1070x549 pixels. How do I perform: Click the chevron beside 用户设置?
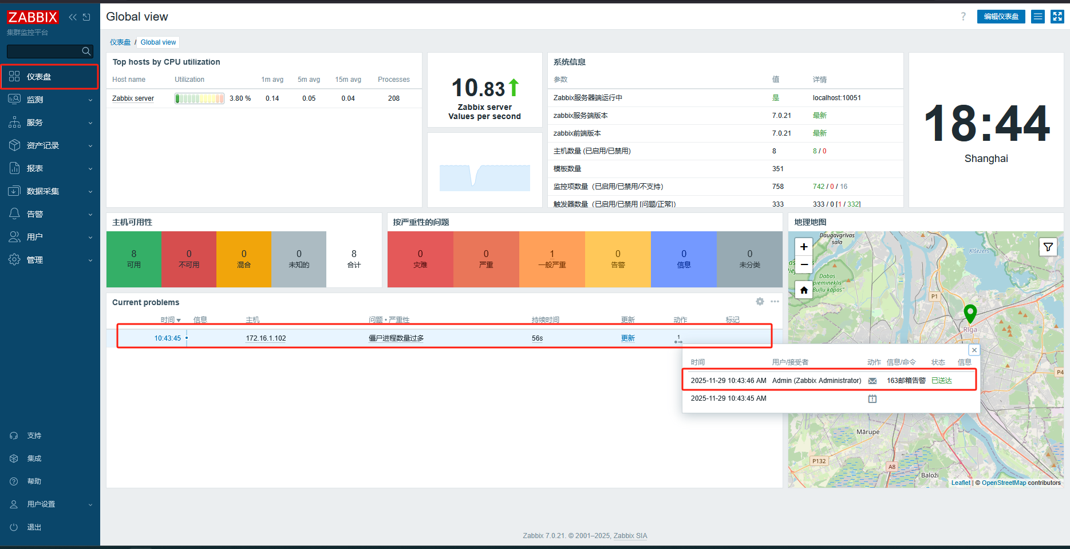click(x=90, y=505)
